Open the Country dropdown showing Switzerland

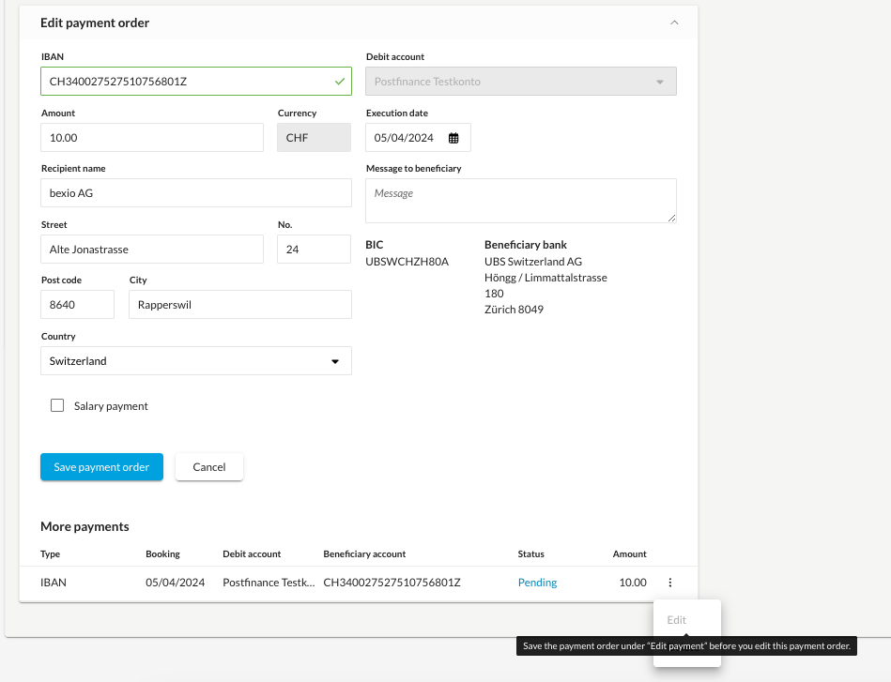[x=196, y=360]
